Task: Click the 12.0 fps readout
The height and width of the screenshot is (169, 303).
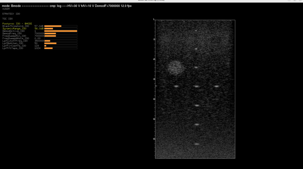Action: click(126, 6)
